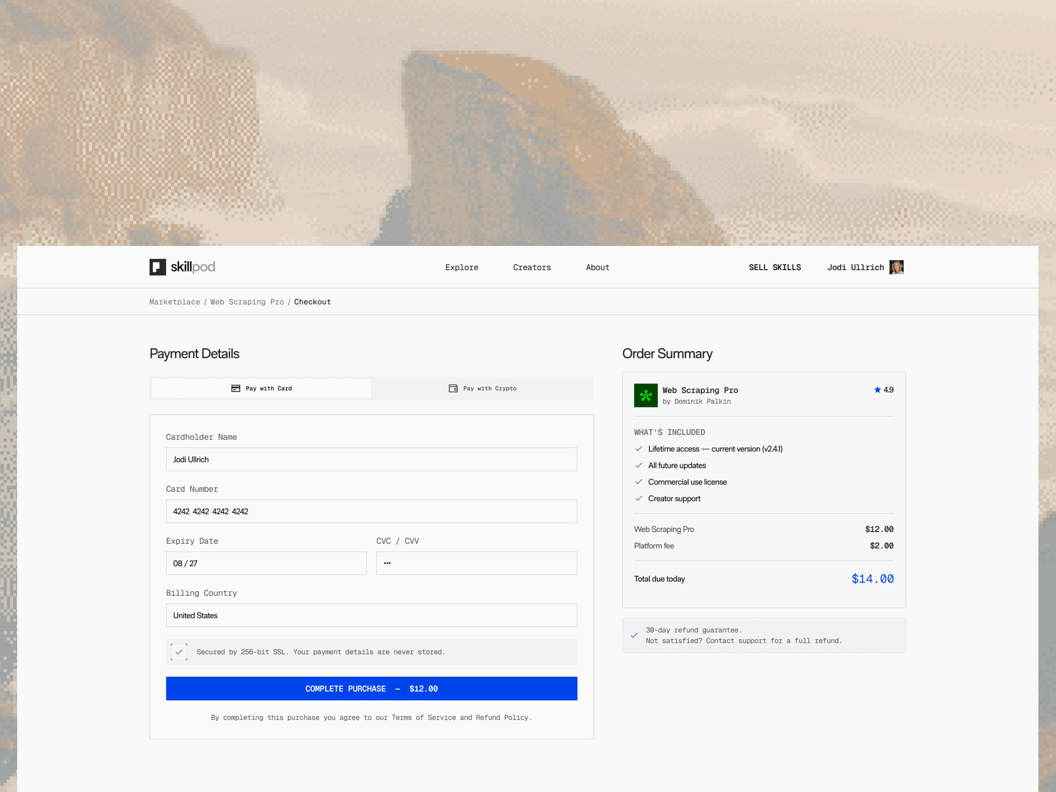The image size is (1056, 792).
Task: Open the Billing Country dropdown
Action: tap(371, 616)
